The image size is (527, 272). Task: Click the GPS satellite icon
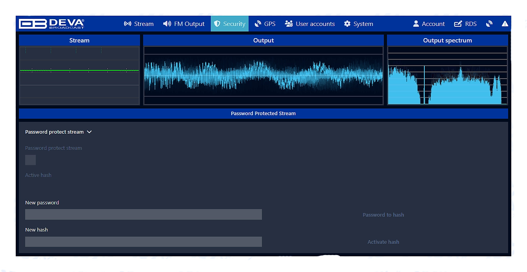pyautogui.click(x=258, y=24)
